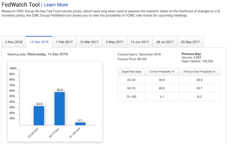Click the 8.3 previous day probability cell
Image resolution: width=229 pixels, height=144 pixels.
(x=200, y=97)
